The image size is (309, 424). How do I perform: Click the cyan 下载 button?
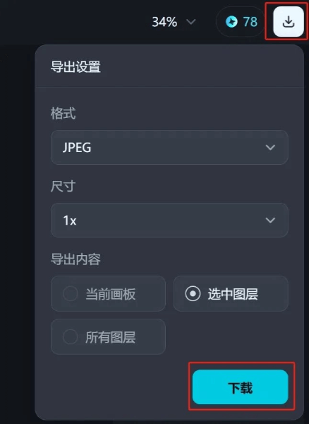[240, 387]
